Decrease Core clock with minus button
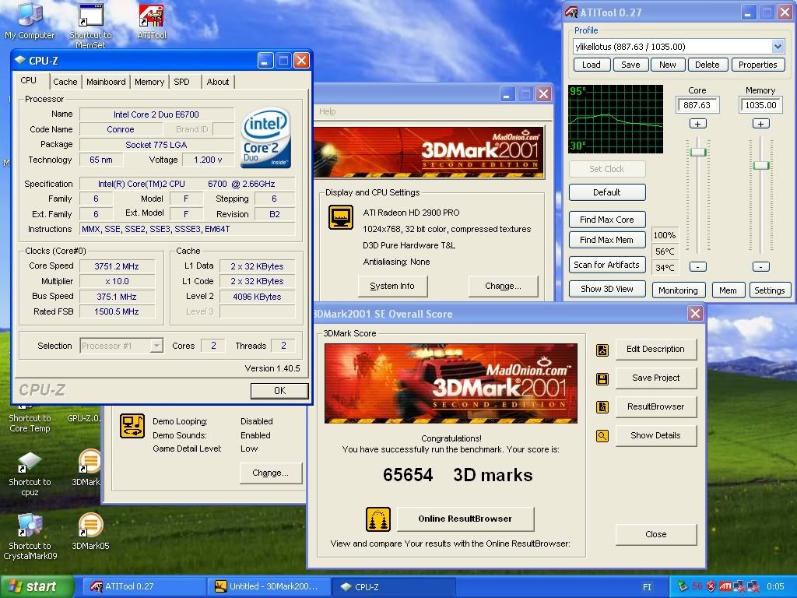Screen dimensions: 797x598 coord(698,267)
